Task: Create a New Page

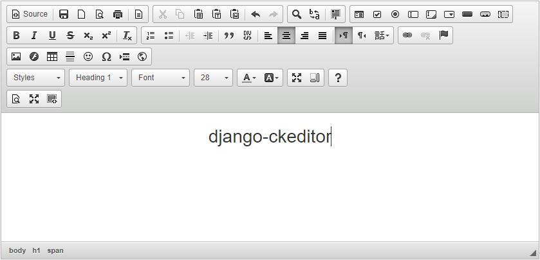Action: (82, 14)
